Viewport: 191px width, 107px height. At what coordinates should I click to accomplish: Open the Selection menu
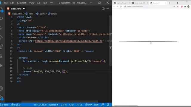pyautogui.click(x=22, y=3)
